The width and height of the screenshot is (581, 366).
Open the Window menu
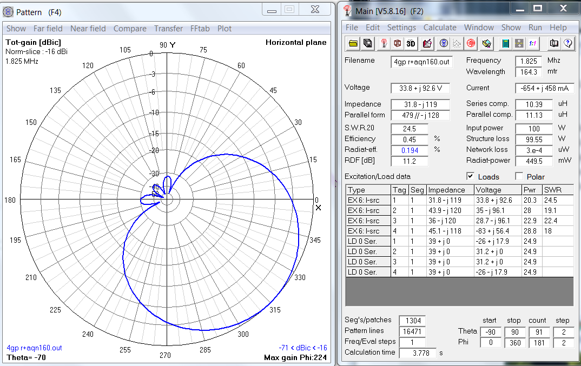479,28
